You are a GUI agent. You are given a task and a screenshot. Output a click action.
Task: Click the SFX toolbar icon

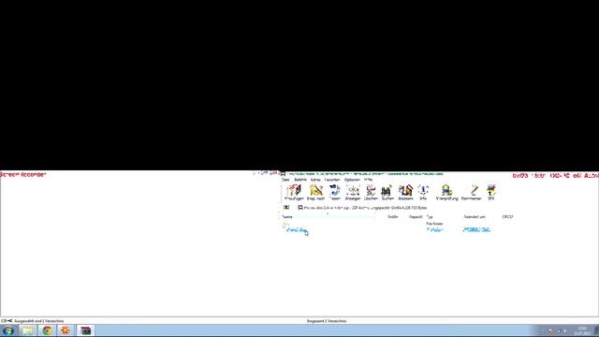[x=490, y=192]
